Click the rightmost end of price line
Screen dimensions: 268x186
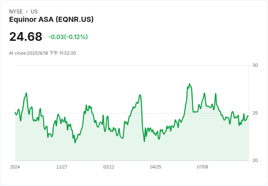click(x=248, y=116)
